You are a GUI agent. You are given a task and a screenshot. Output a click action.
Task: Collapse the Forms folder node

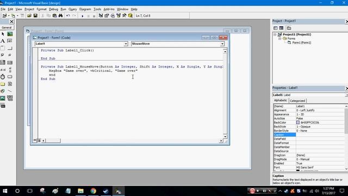click(x=279, y=39)
